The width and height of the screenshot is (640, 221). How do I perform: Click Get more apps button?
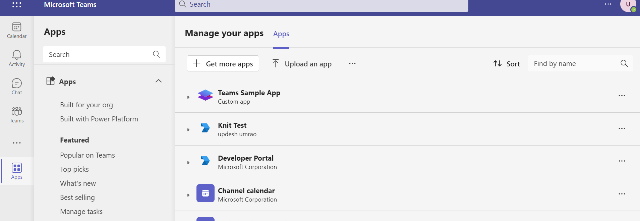tap(223, 63)
